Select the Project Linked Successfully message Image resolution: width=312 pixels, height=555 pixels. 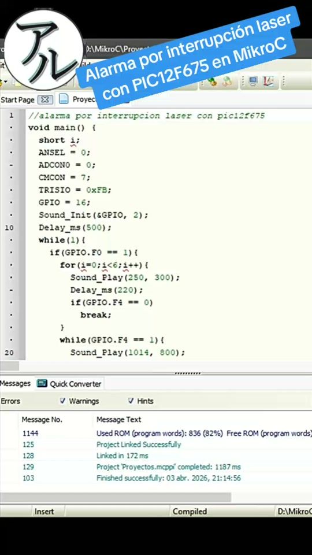pos(139,445)
